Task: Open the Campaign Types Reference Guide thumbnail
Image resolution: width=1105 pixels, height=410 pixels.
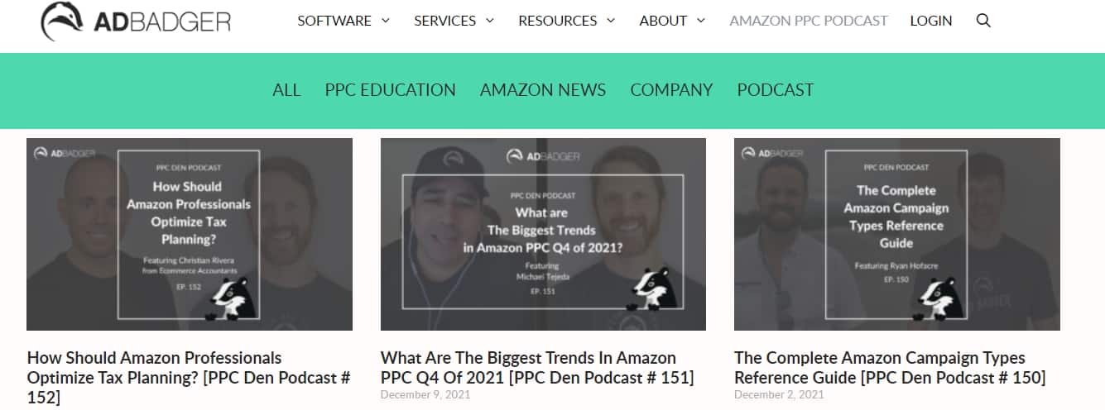Action: pos(897,234)
